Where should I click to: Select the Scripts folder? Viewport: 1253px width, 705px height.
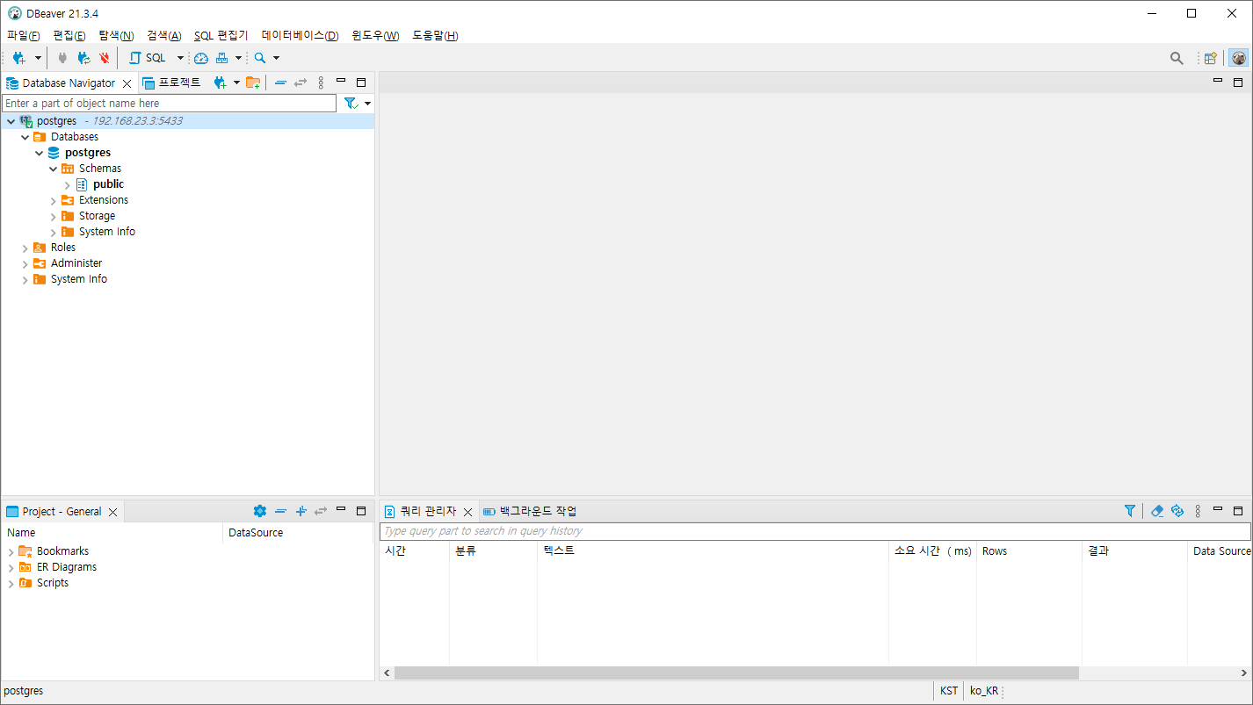pos(53,583)
